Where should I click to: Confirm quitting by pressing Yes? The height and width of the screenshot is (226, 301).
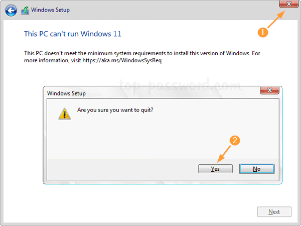(x=215, y=169)
